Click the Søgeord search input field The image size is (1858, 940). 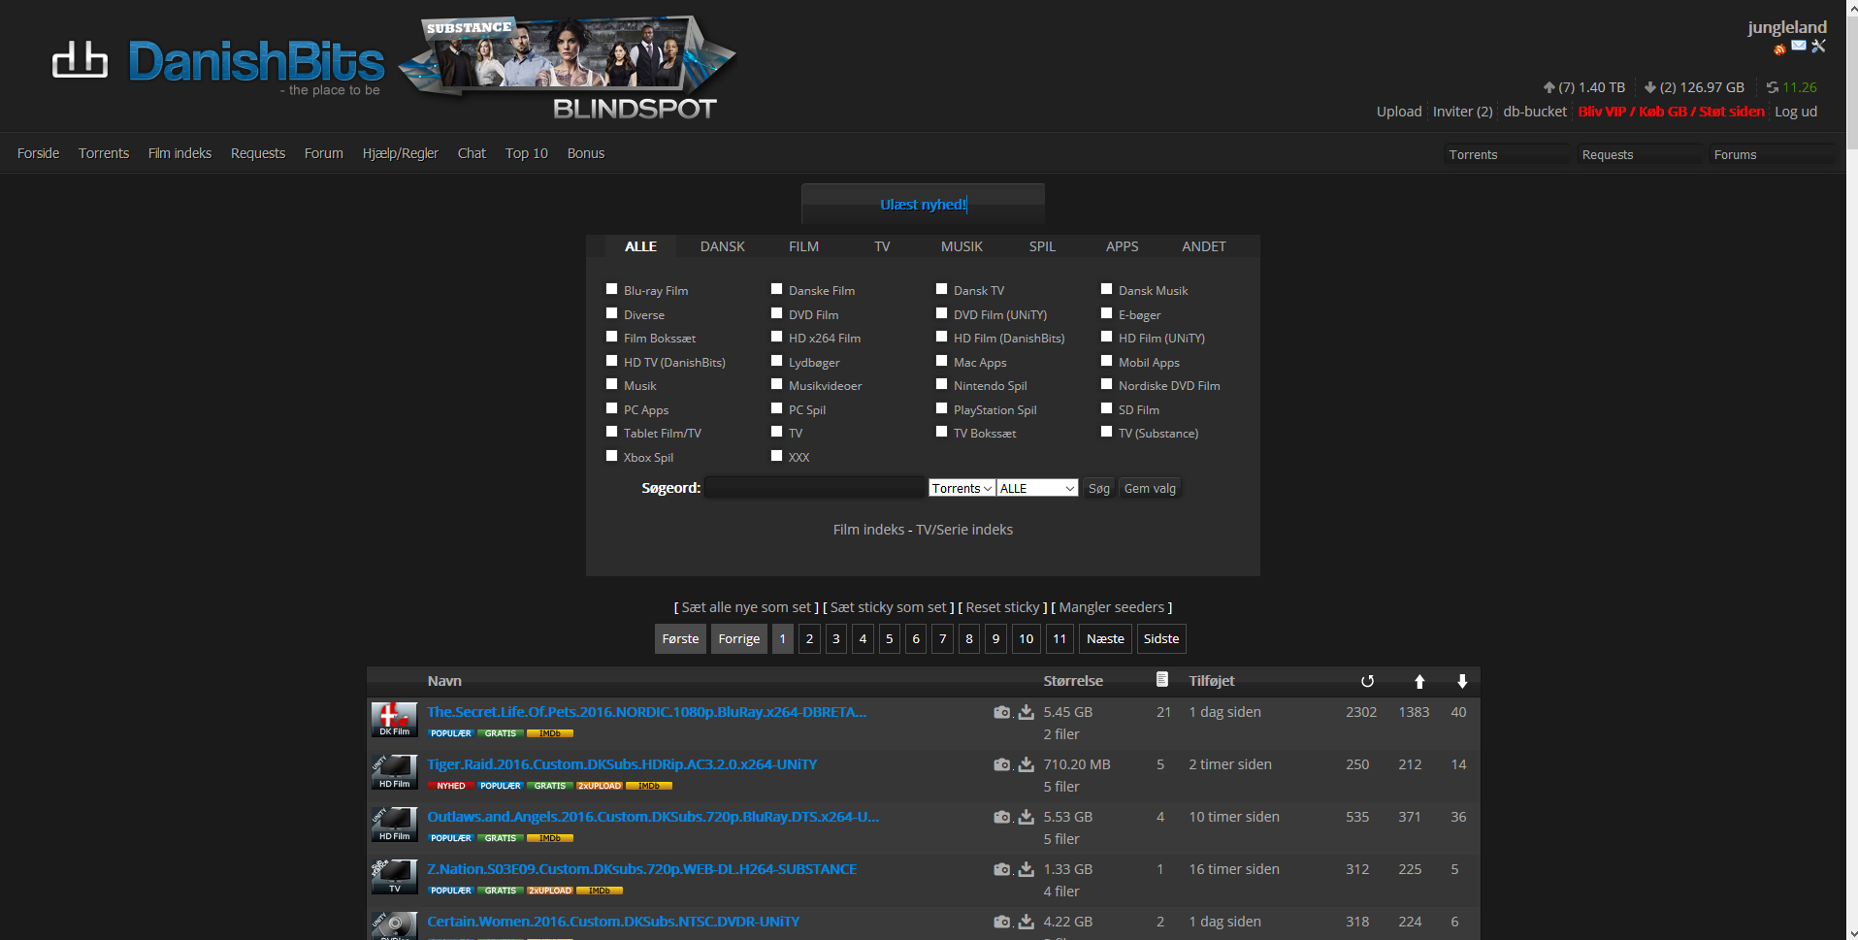815,487
